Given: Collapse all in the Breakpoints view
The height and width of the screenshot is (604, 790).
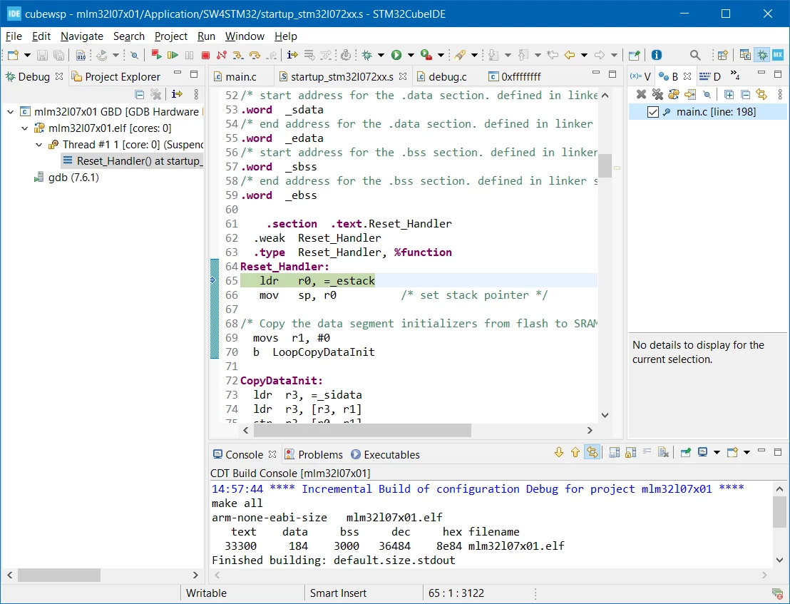Looking at the screenshot, I should click(746, 94).
